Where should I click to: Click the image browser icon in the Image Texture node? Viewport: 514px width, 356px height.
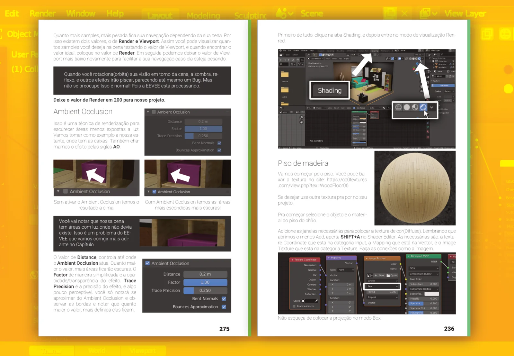click(369, 275)
